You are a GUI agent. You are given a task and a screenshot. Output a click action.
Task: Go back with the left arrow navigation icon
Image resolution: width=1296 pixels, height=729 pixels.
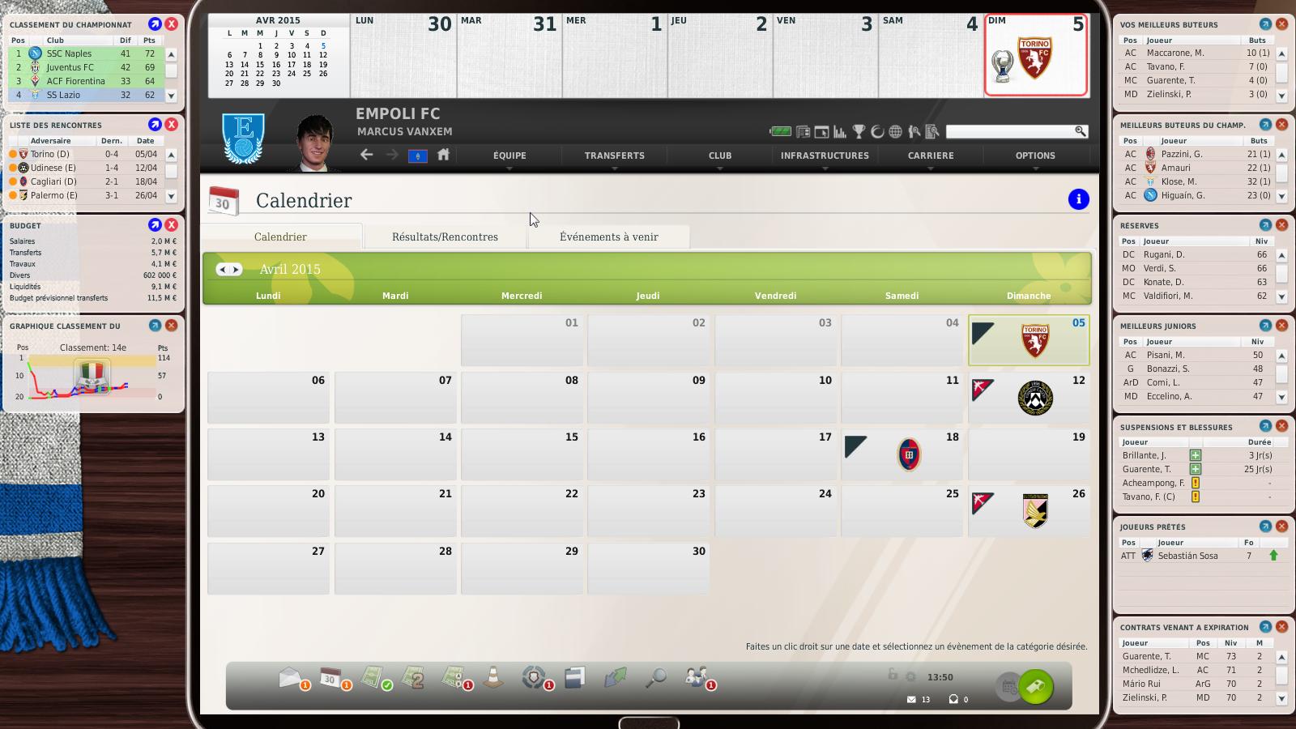click(x=367, y=154)
